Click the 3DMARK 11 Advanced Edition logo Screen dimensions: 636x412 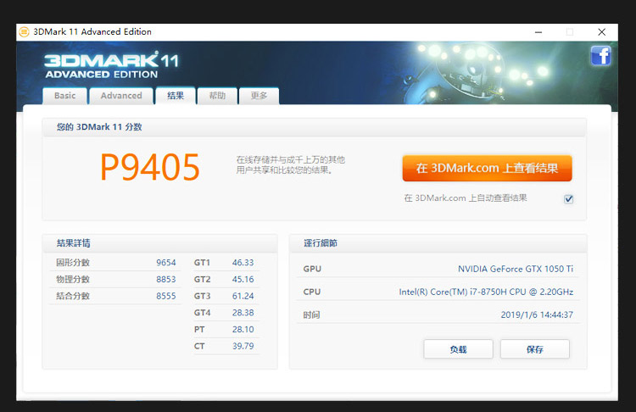click(x=112, y=65)
